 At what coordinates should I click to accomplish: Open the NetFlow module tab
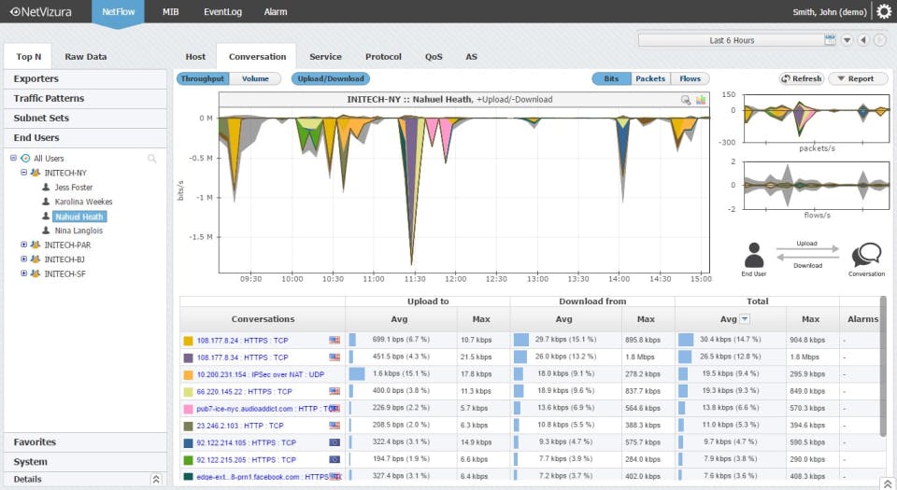(118, 11)
